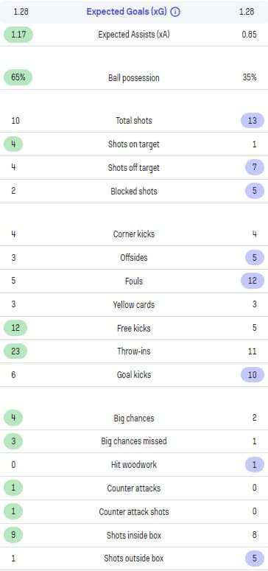Screen dimensions: 268x571
Task: Click the Ball possession label
Action: pyautogui.click(x=134, y=78)
